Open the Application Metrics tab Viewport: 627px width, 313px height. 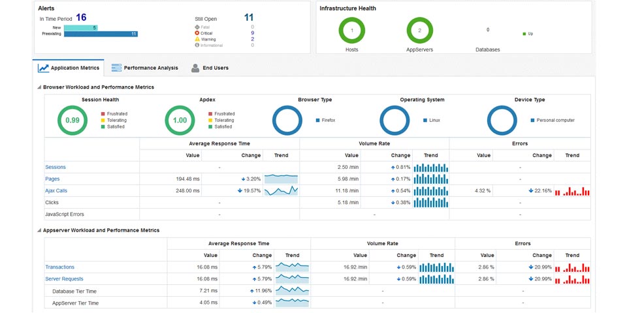tap(69, 68)
